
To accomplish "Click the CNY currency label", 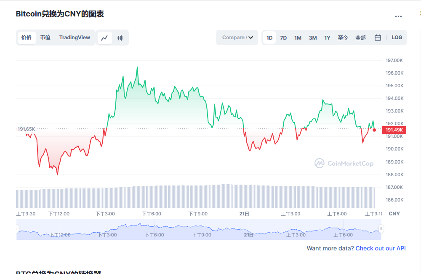I will click(394, 214).
